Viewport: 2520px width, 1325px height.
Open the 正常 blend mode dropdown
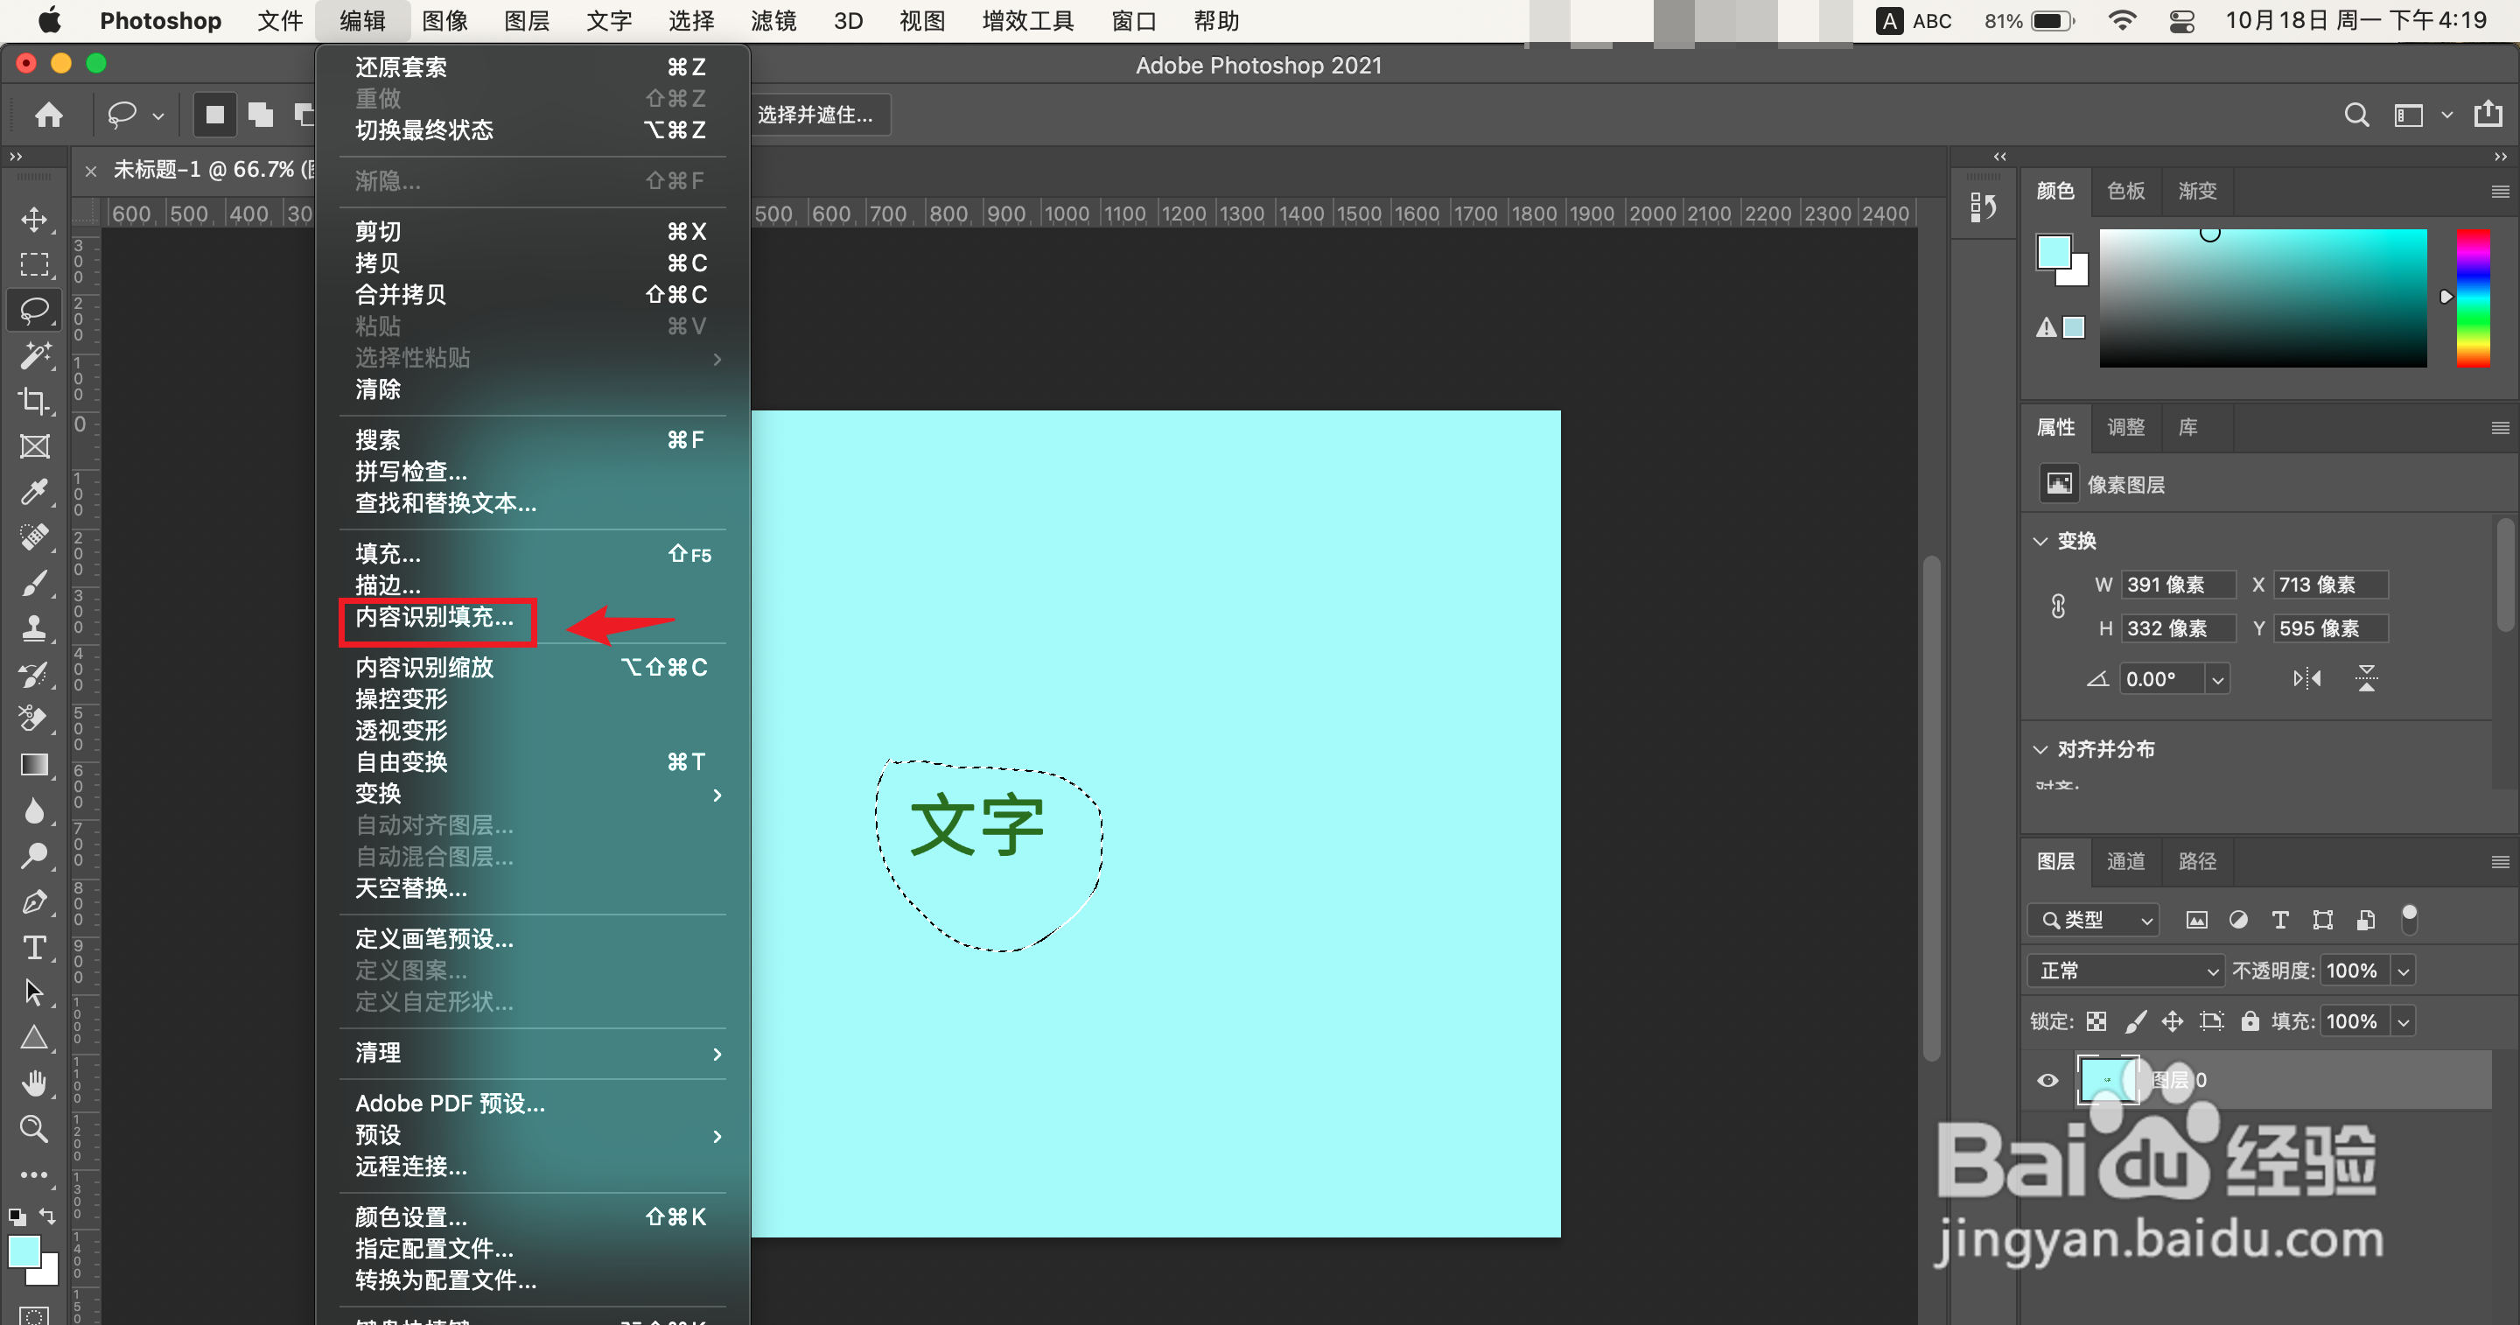pyautogui.click(x=2124, y=971)
